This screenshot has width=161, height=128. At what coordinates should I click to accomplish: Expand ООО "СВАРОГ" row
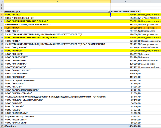pyautogui.click(x=5, y=51)
